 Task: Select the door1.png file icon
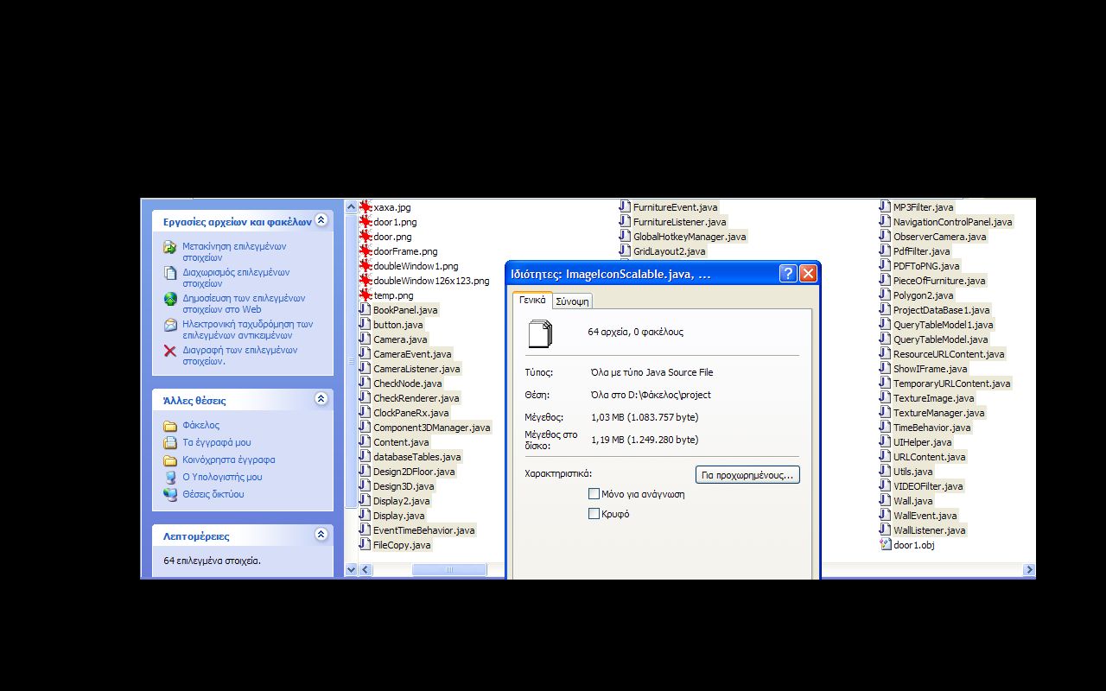(365, 222)
